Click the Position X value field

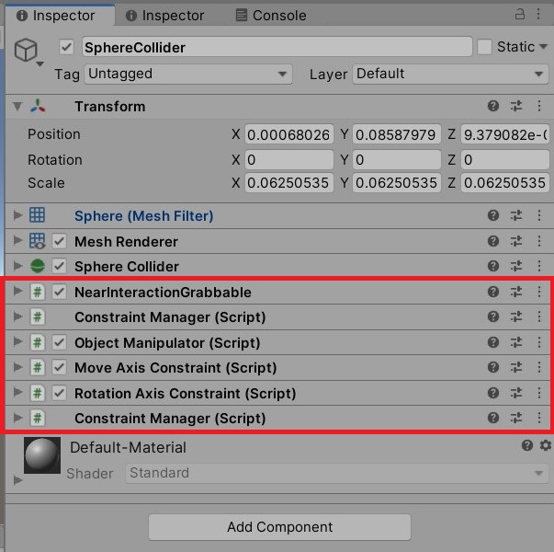pos(289,134)
